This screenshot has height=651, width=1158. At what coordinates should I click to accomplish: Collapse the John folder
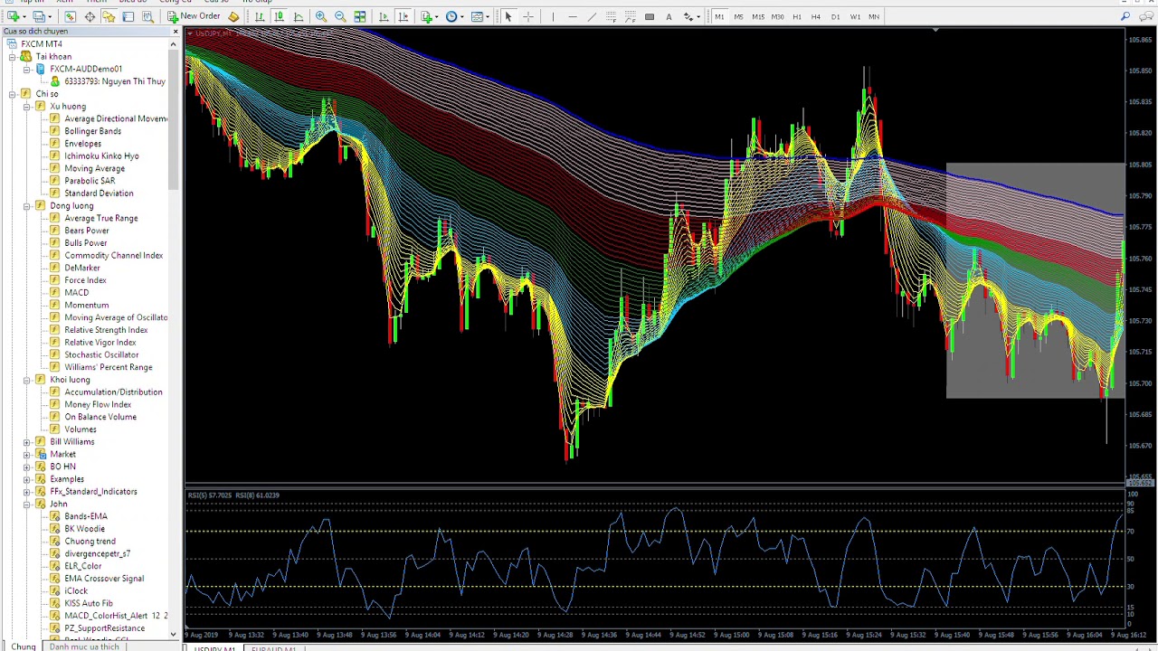(27, 504)
